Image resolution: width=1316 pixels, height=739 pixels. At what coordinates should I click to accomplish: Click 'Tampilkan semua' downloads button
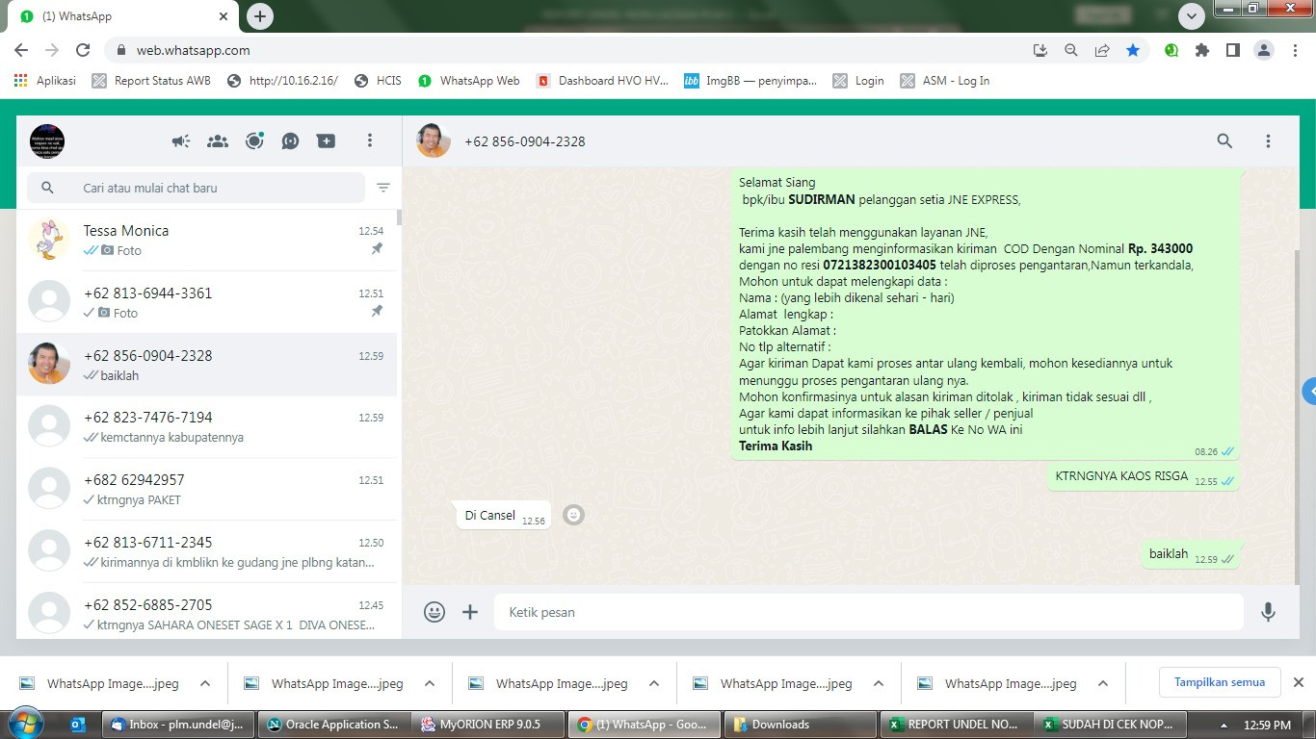pyautogui.click(x=1220, y=682)
